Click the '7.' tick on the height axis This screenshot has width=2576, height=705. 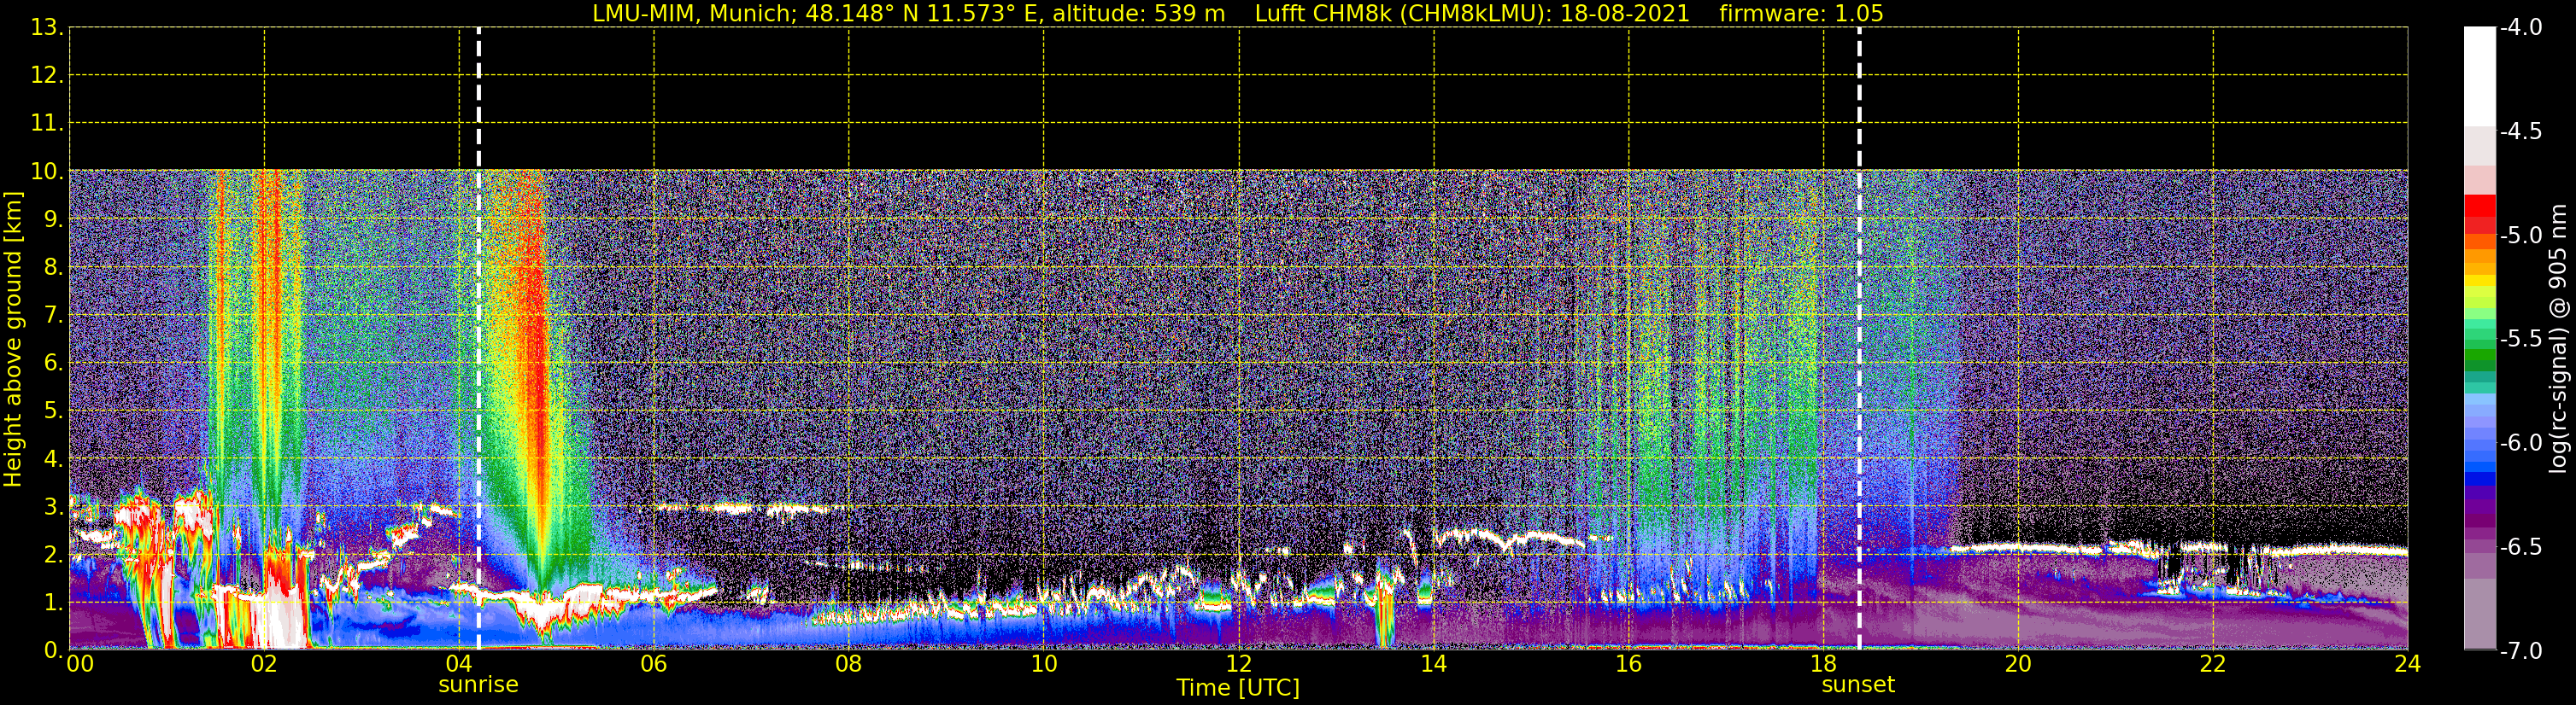tap(54, 316)
